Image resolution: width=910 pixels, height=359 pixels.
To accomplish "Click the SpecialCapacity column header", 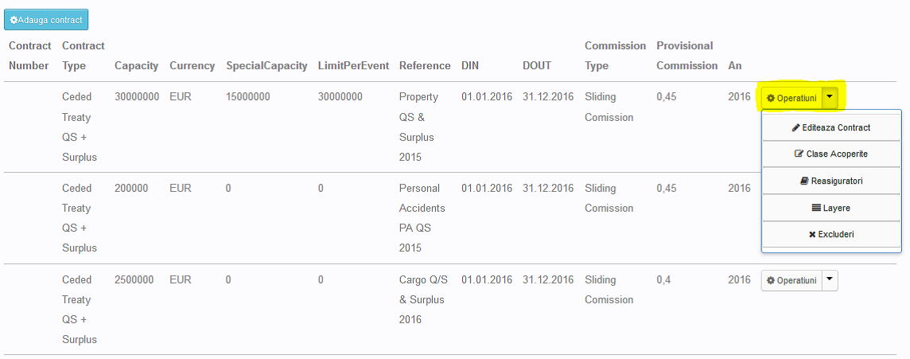I will [266, 66].
